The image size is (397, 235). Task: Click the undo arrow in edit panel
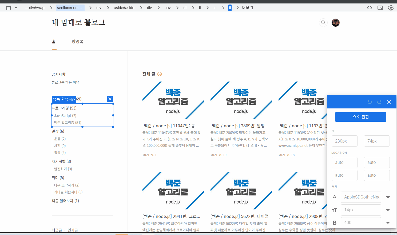point(370,102)
